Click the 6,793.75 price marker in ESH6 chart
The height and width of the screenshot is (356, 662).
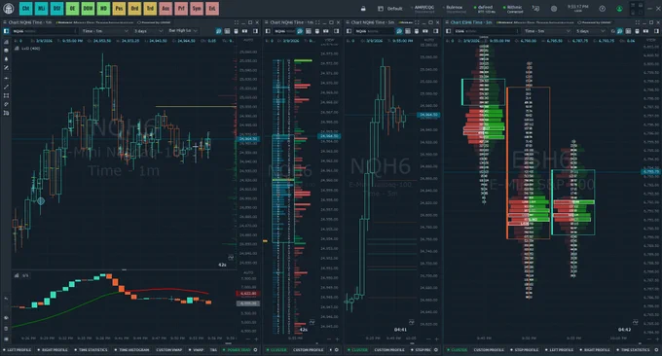[650, 172]
